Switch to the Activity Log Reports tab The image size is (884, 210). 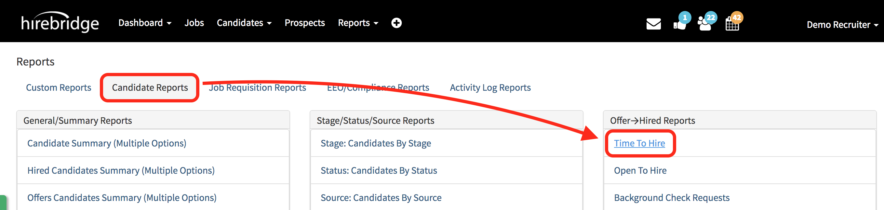[x=490, y=87]
